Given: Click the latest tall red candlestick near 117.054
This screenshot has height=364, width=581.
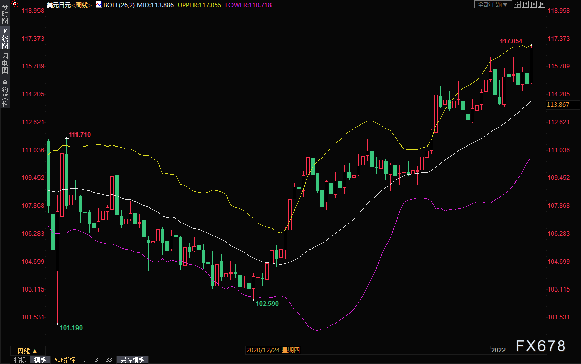Looking at the screenshot, I should click(x=531, y=65).
